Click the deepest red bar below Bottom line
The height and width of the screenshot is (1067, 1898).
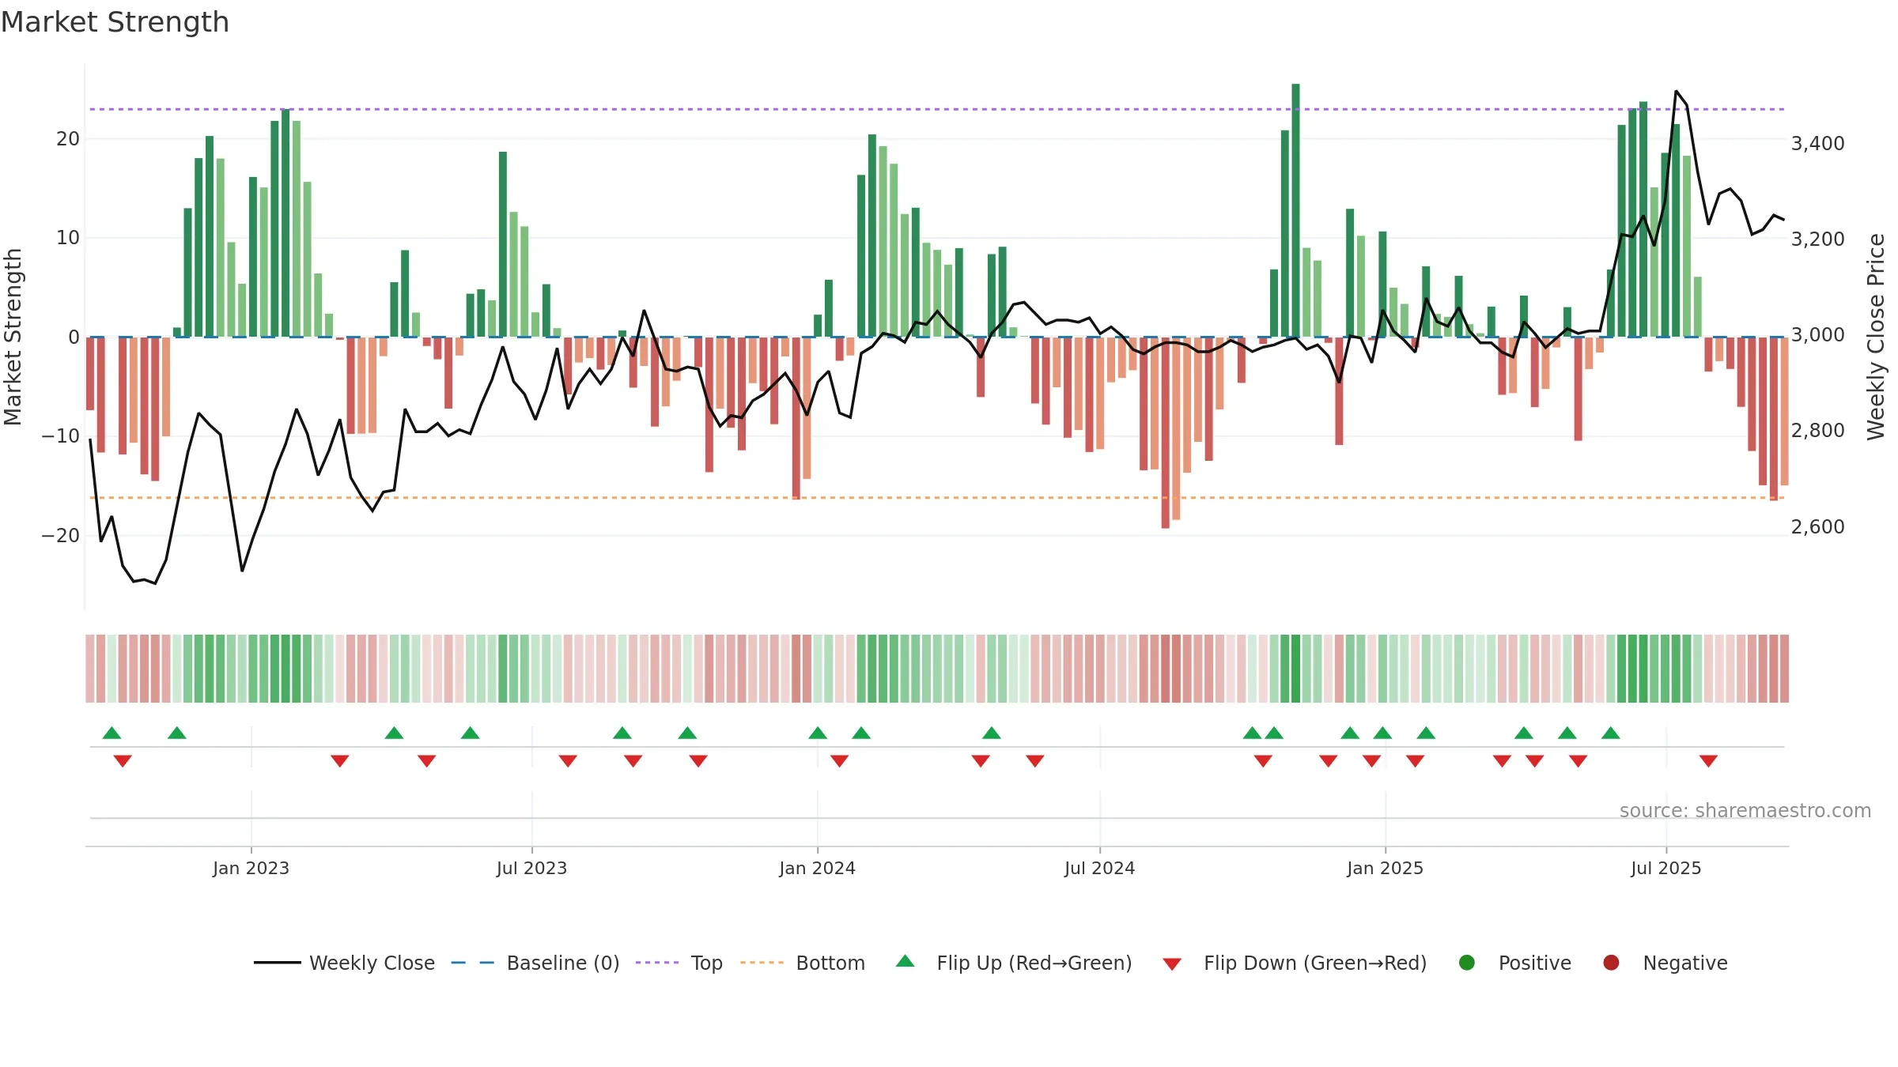1165,432
